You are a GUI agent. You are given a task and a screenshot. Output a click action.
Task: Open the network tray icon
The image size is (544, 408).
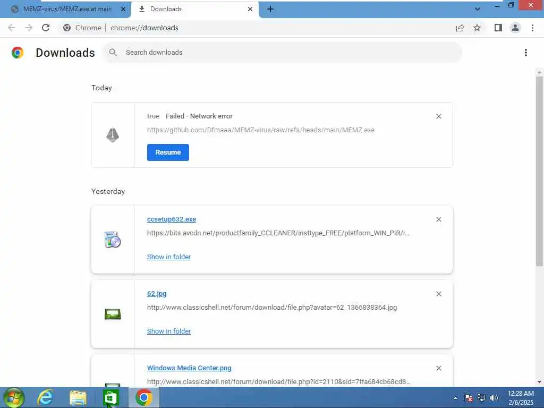(481, 398)
